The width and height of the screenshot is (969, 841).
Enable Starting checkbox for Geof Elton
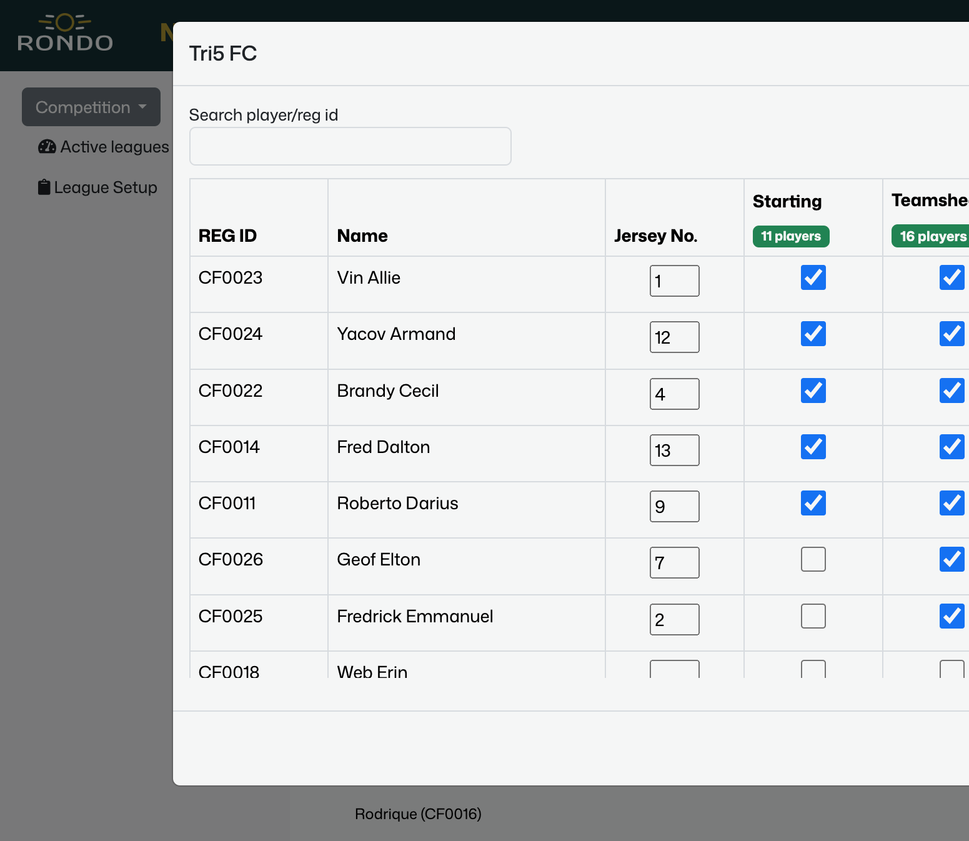[x=813, y=559]
